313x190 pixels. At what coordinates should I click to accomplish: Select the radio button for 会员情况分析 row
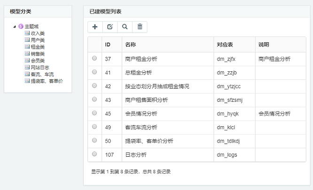point(94,113)
